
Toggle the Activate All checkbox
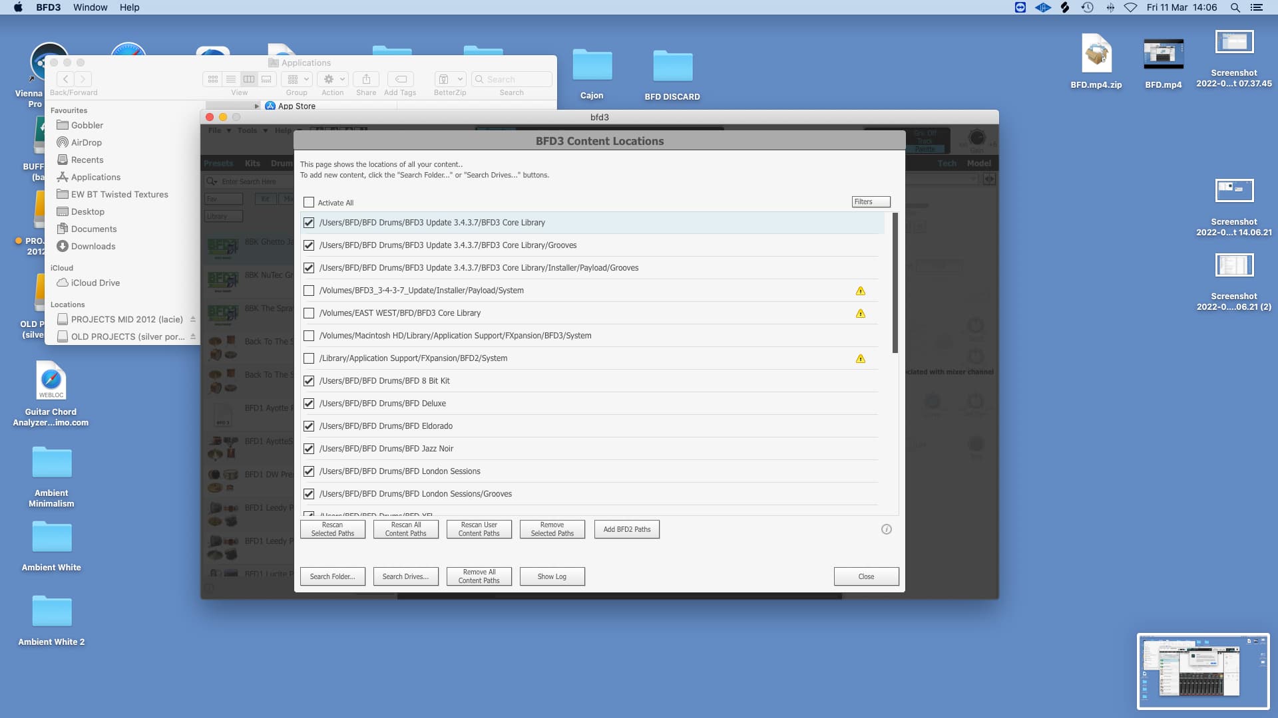309,202
